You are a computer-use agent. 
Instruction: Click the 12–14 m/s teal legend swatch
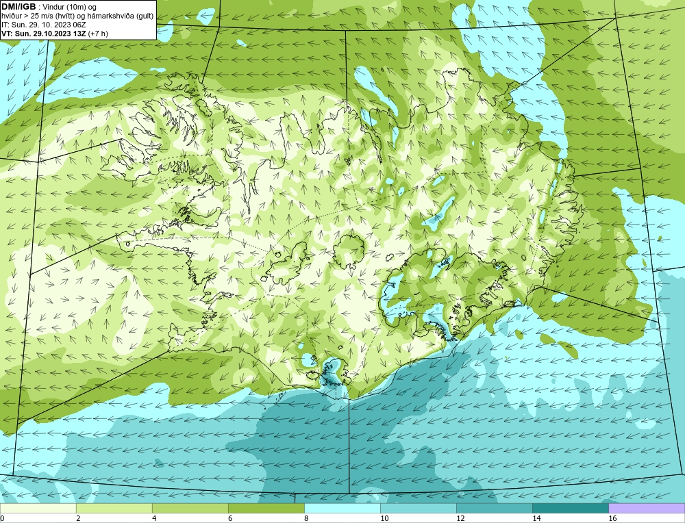tap(494, 508)
